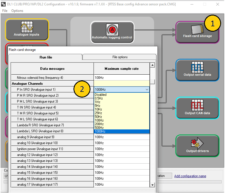Open the Options menu
The image size is (225, 193).
(17, 11)
